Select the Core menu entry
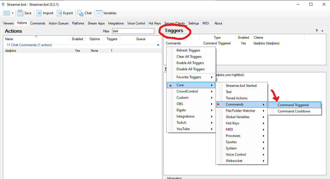 click(x=191, y=85)
